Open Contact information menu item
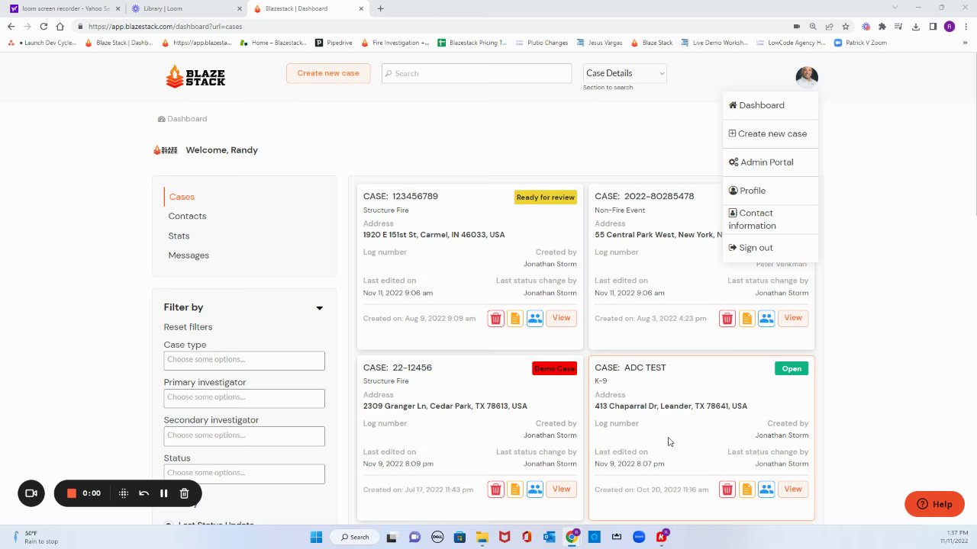Viewport: 977px width, 549px height. (x=770, y=219)
